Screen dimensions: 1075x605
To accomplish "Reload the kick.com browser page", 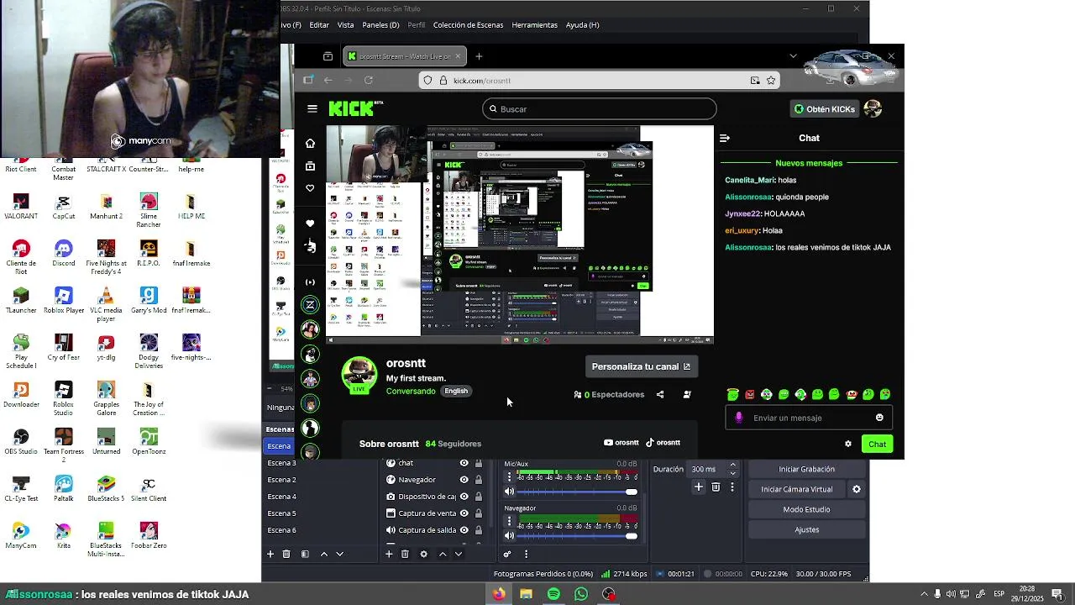I will [368, 81].
